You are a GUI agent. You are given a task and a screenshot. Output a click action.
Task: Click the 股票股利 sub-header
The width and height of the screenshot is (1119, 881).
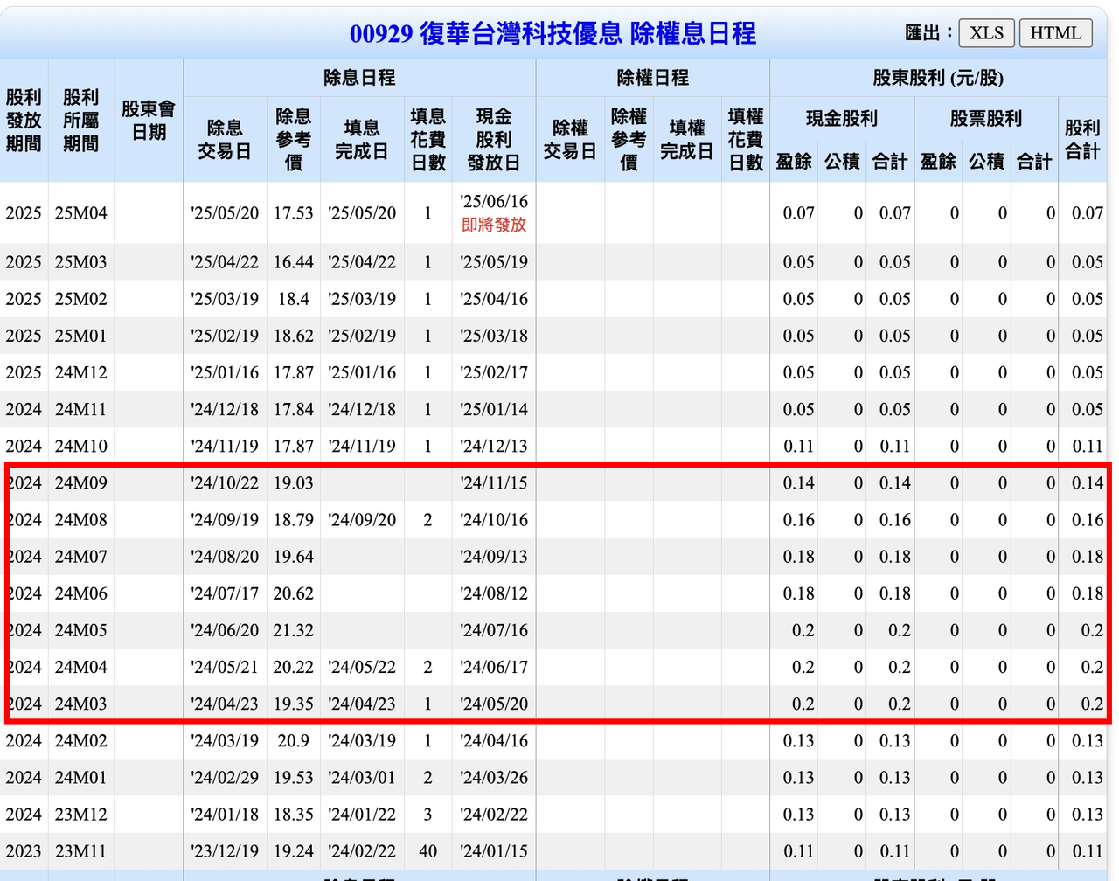point(985,118)
